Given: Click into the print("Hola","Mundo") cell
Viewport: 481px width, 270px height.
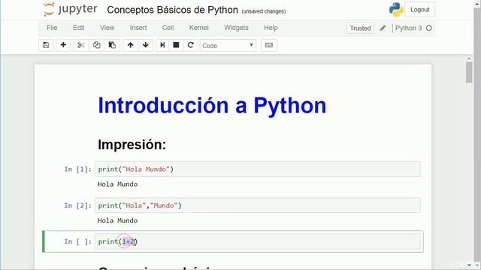Looking at the screenshot, I should (257, 205).
